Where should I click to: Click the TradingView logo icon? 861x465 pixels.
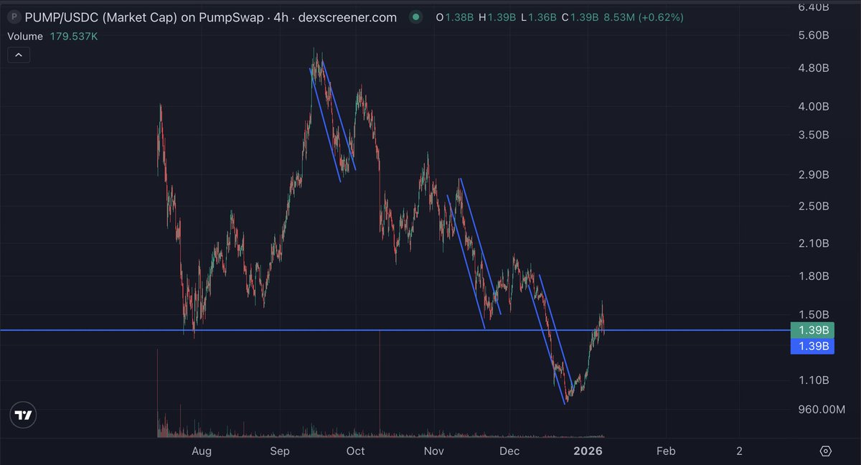(x=24, y=415)
